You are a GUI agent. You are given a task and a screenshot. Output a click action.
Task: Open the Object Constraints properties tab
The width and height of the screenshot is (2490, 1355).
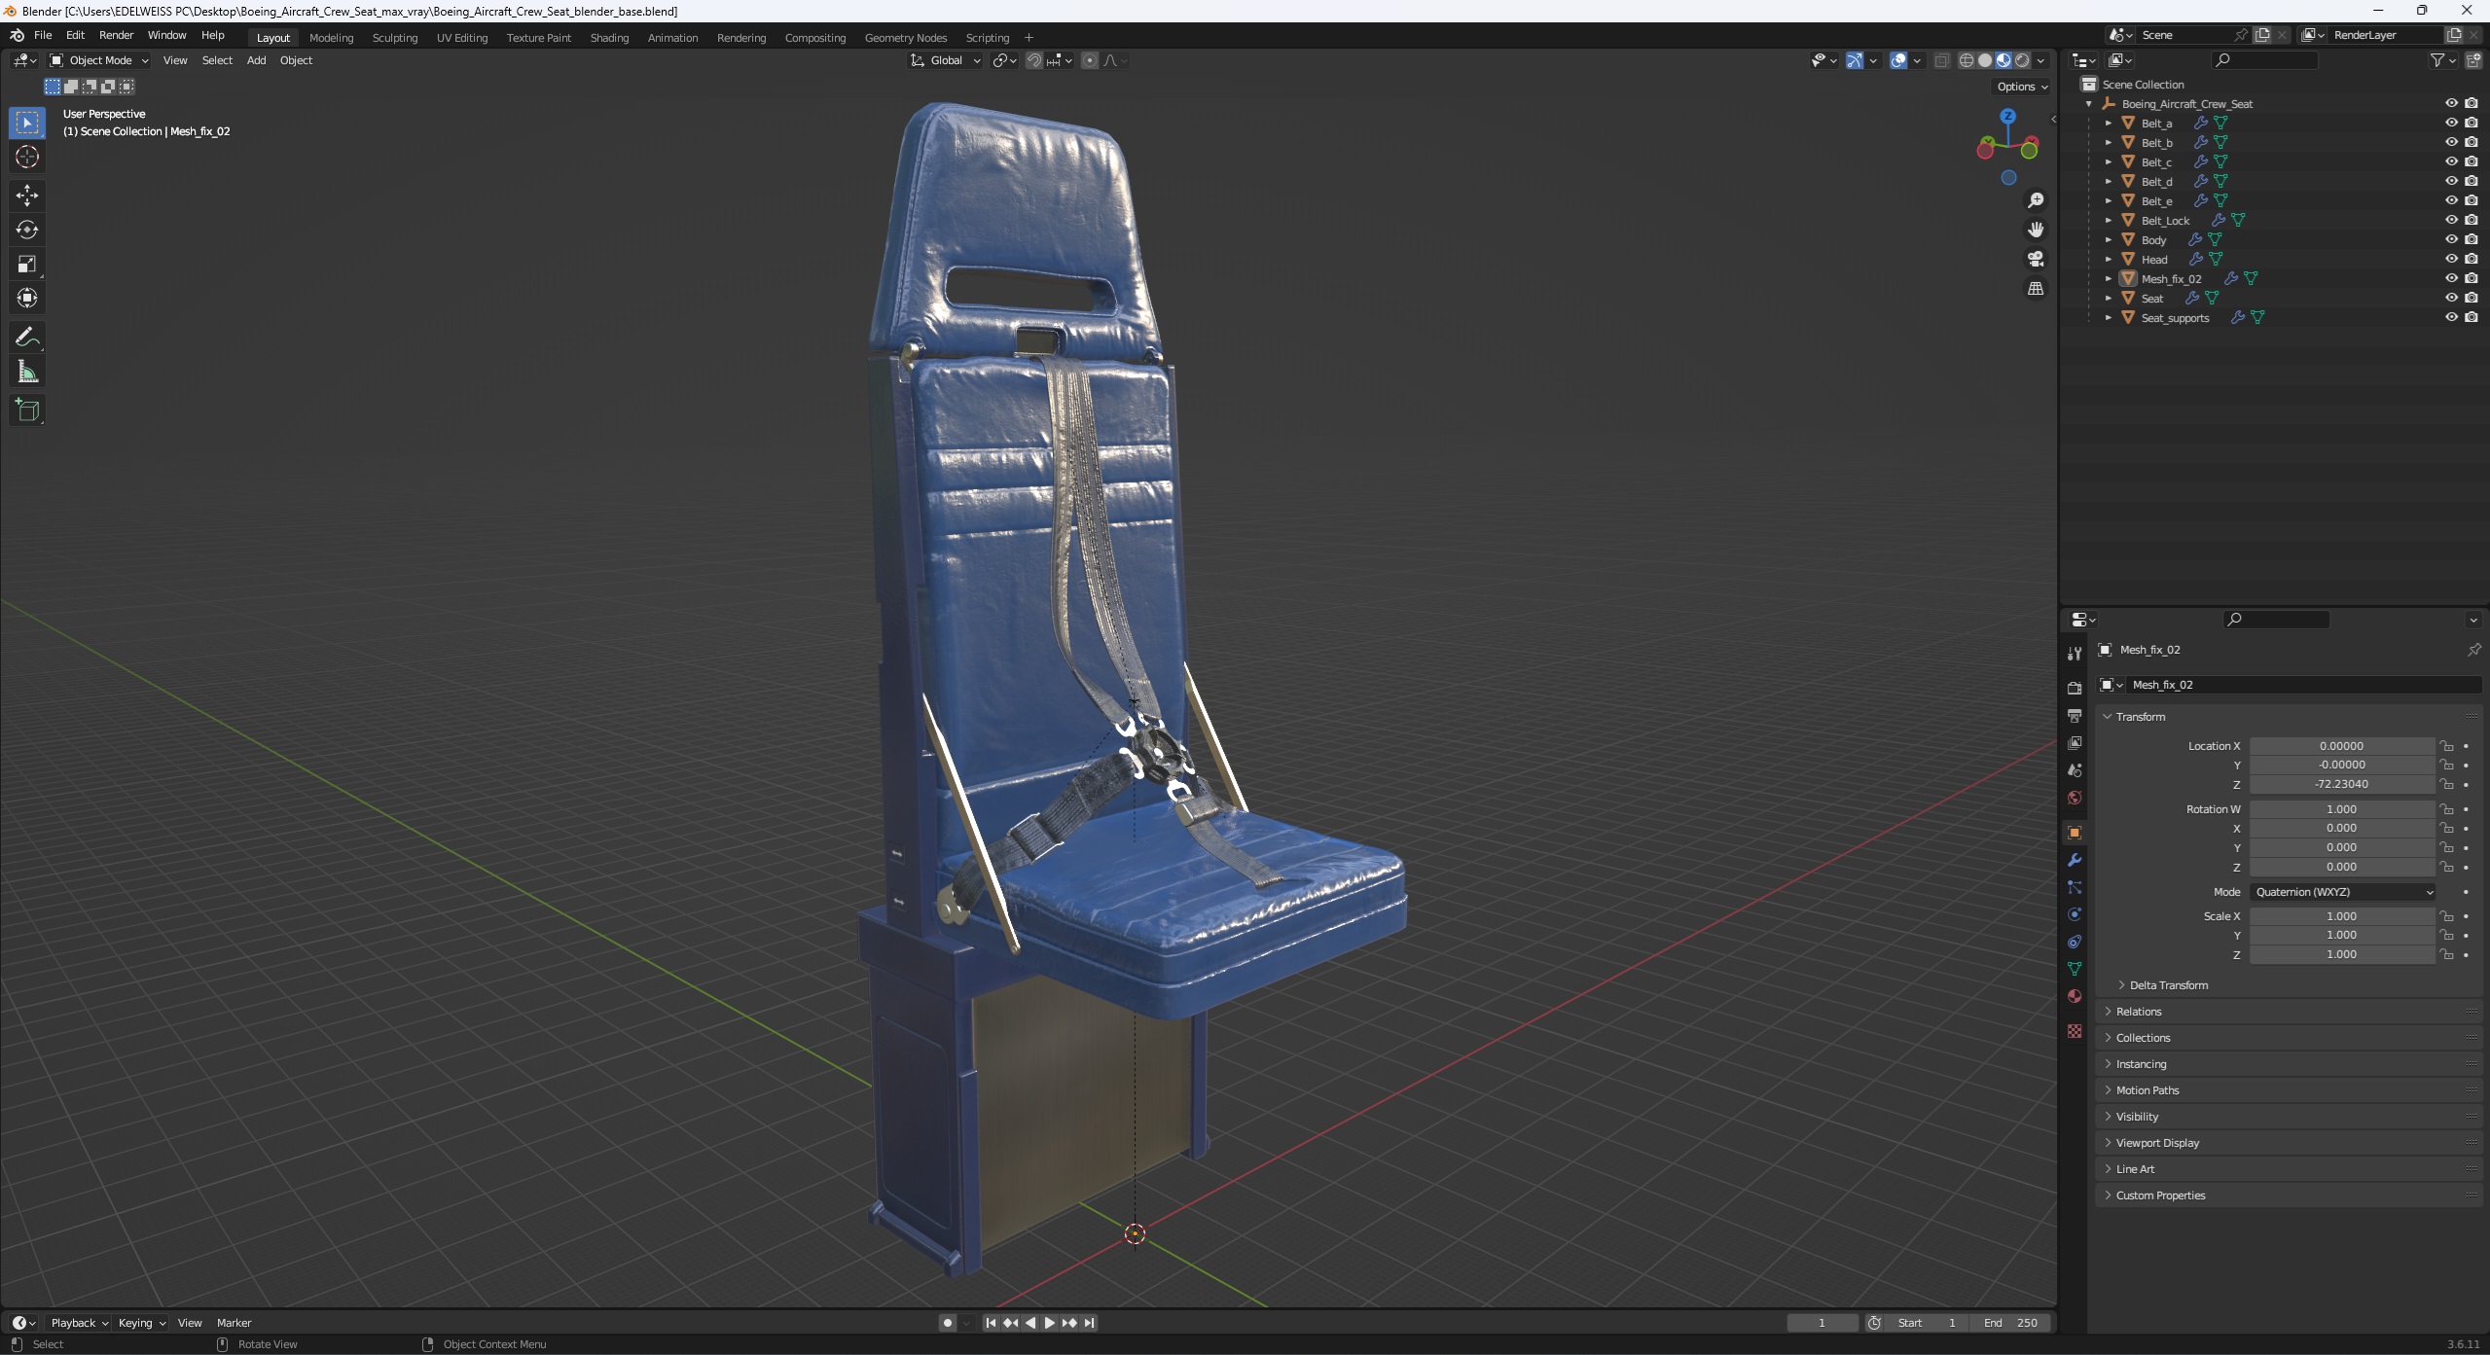[2075, 942]
